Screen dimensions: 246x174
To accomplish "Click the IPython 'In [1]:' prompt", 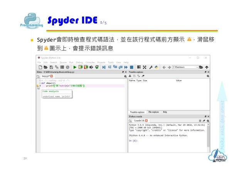I will (133, 141).
